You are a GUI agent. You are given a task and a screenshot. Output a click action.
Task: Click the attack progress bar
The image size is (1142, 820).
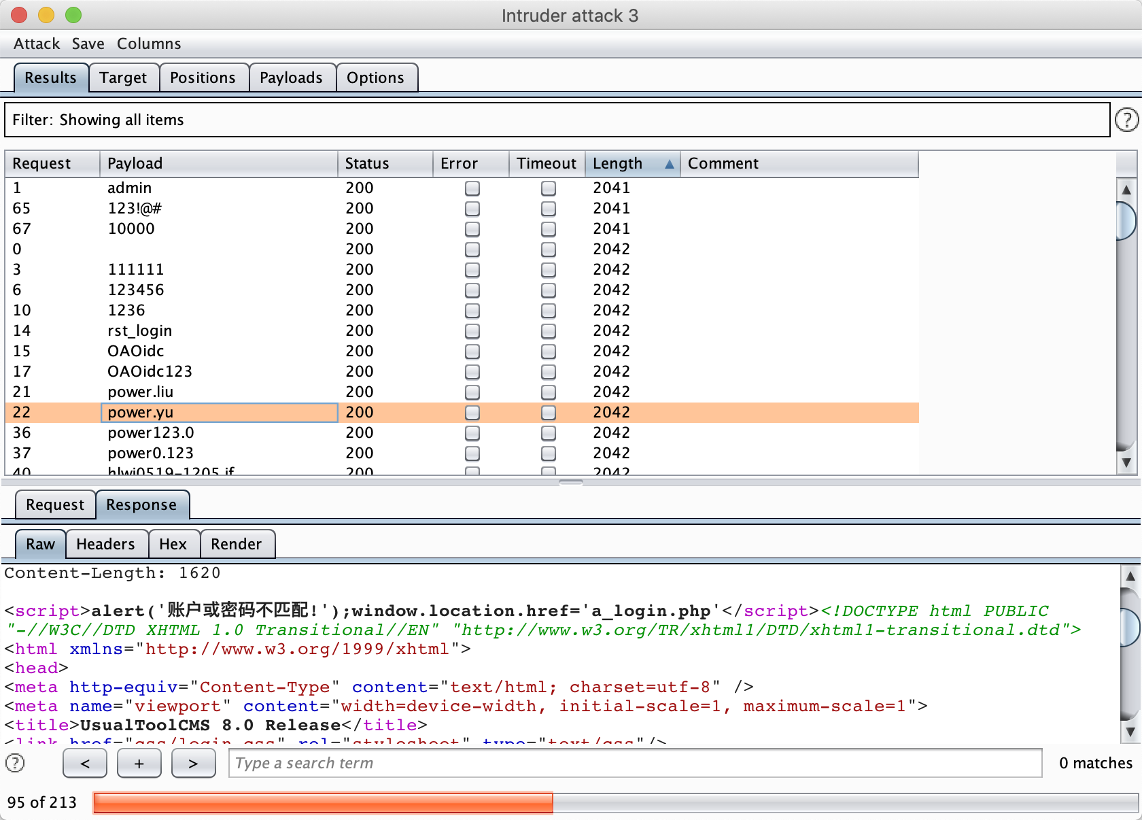point(615,802)
